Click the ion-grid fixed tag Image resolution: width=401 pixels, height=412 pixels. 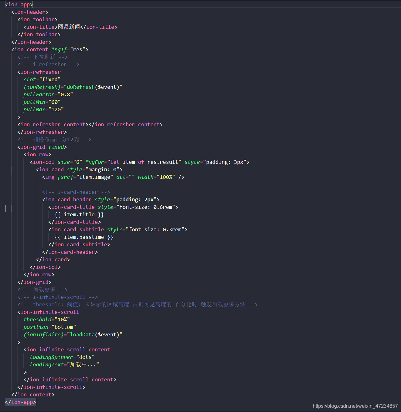coord(42,147)
